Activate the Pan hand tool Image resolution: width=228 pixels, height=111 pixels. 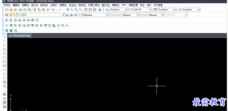point(68,10)
